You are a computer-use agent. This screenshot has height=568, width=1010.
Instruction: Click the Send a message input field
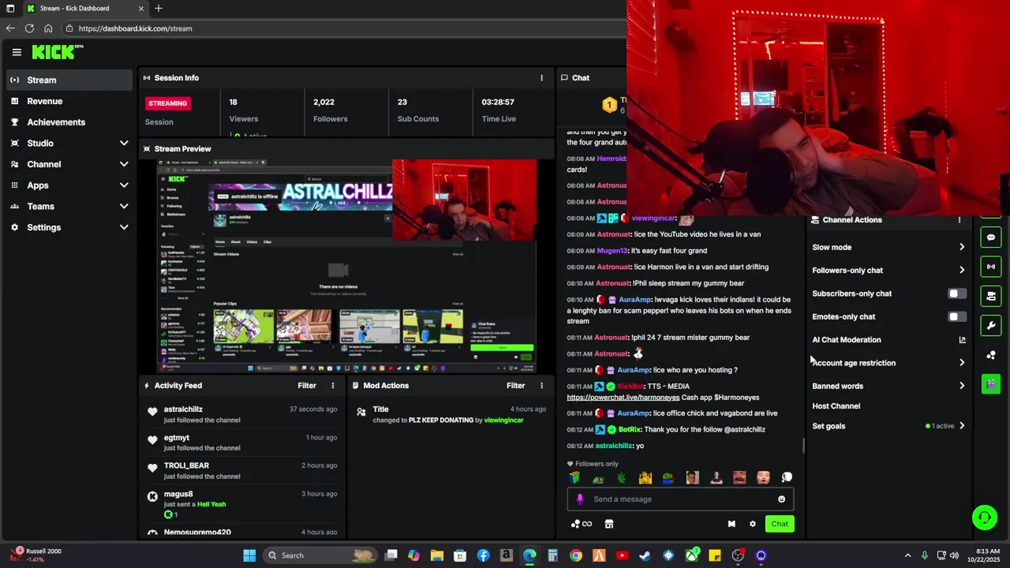click(x=680, y=499)
